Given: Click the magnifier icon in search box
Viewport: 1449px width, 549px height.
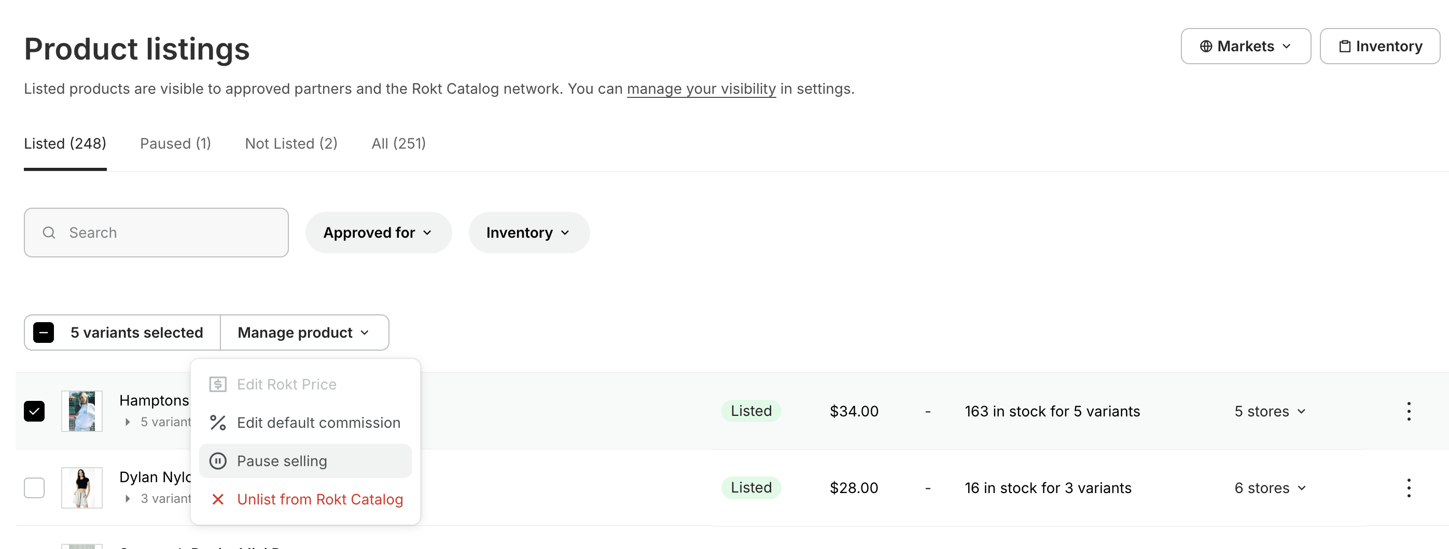Looking at the screenshot, I should point(49,233).
